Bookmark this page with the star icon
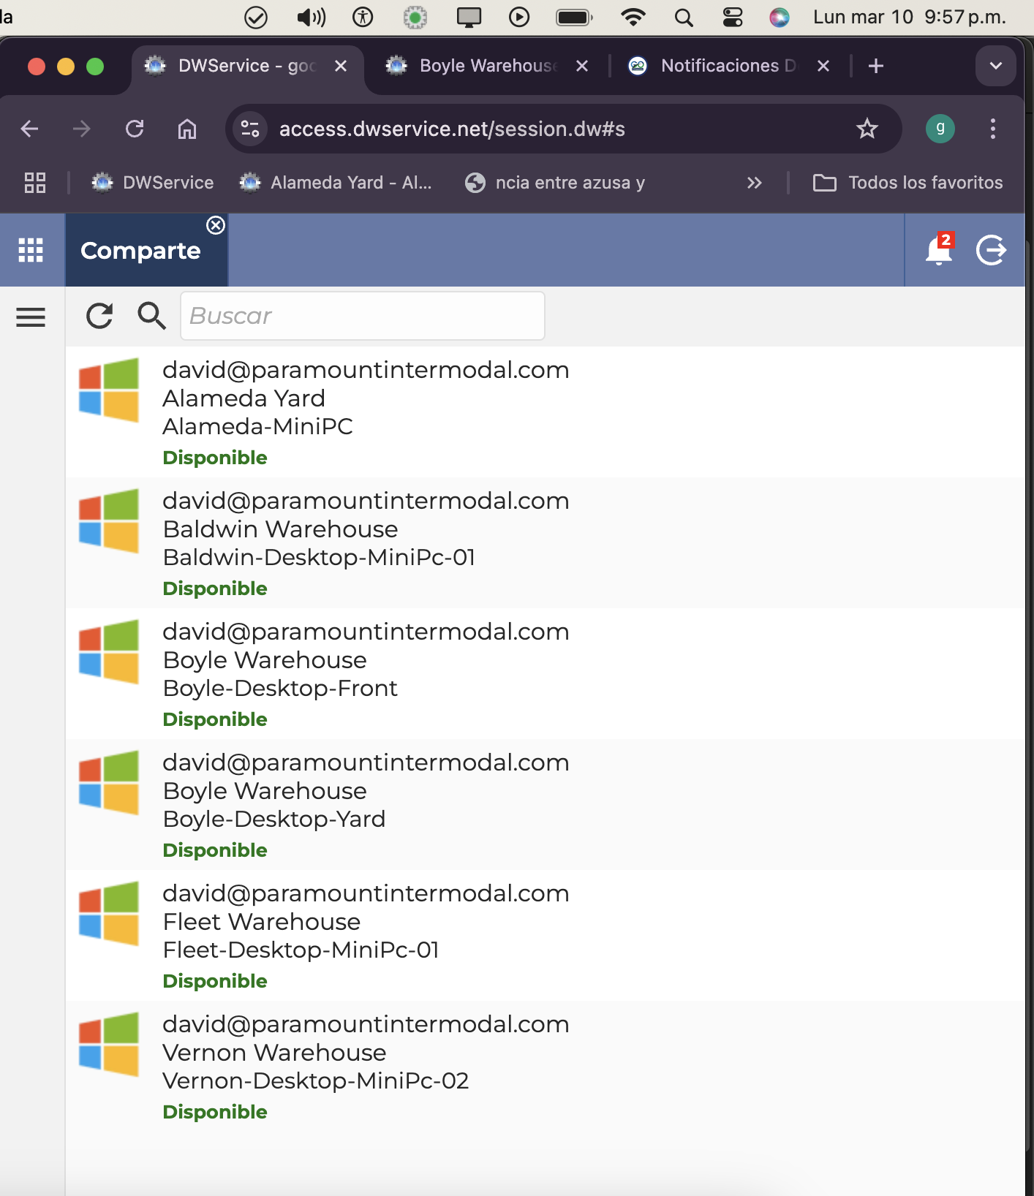Viewport: 1034px width, 1196px height. (x=867, y=129)
